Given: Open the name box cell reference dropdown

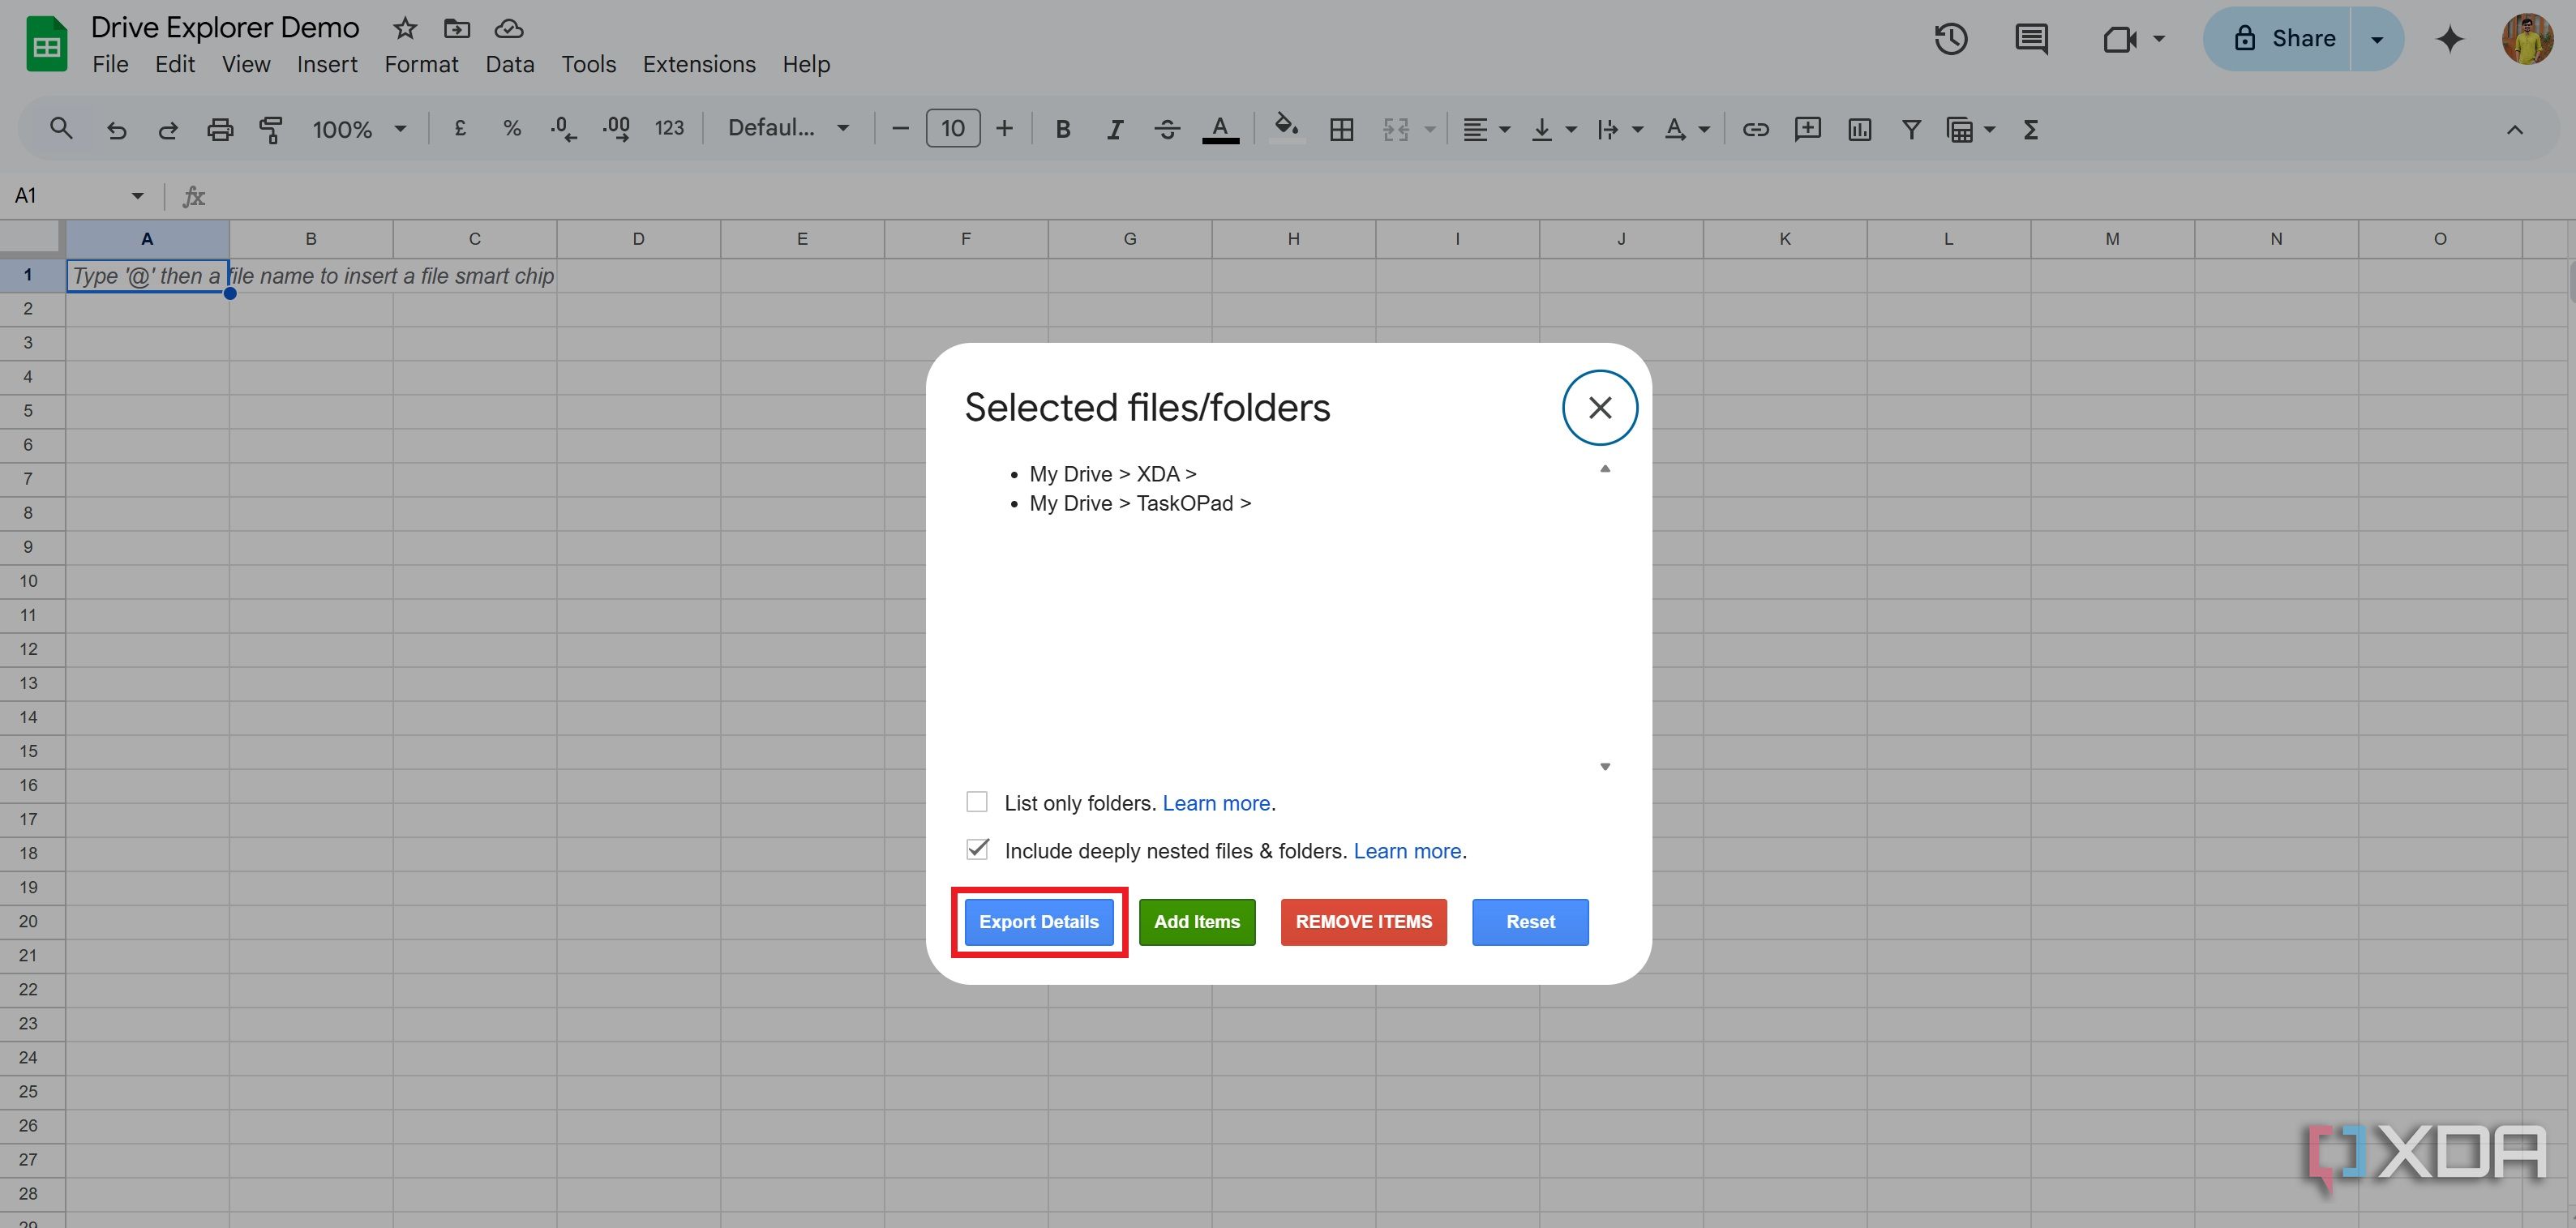Looking at the screenshot, I should pyautogui.click(x=137, y=196).
